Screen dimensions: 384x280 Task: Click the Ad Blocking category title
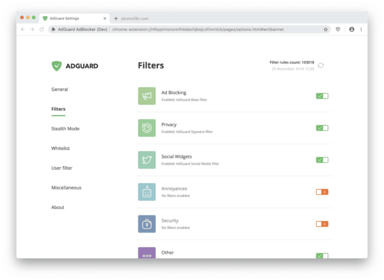(173, 92)
